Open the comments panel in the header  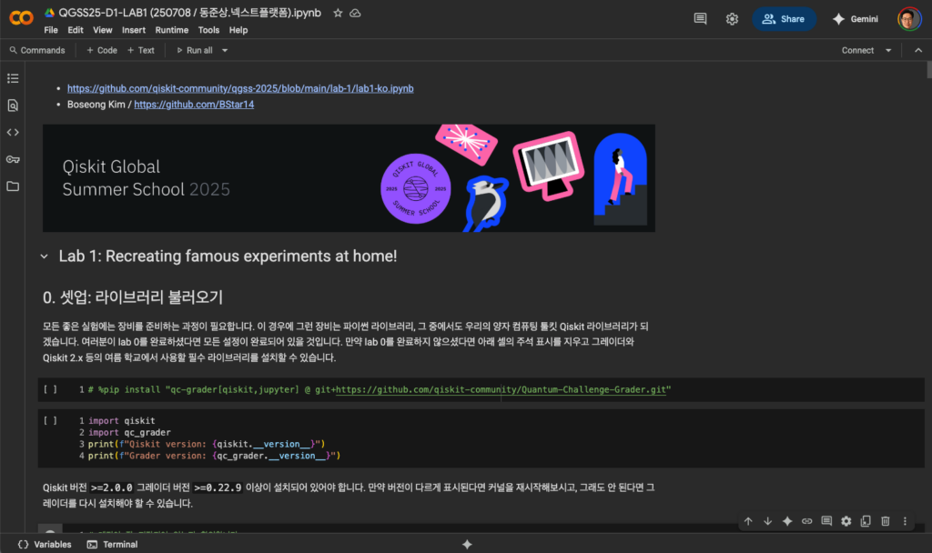coord(700,19)
